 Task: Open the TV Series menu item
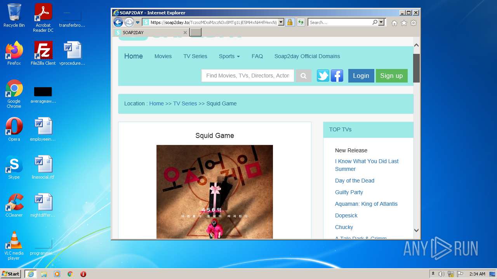coord(195,56)
